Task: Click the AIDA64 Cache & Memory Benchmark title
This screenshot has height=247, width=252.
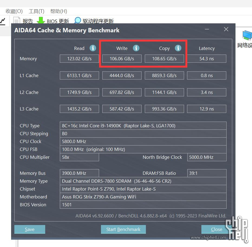Action: pyautogui.click(x=67, y=30)
